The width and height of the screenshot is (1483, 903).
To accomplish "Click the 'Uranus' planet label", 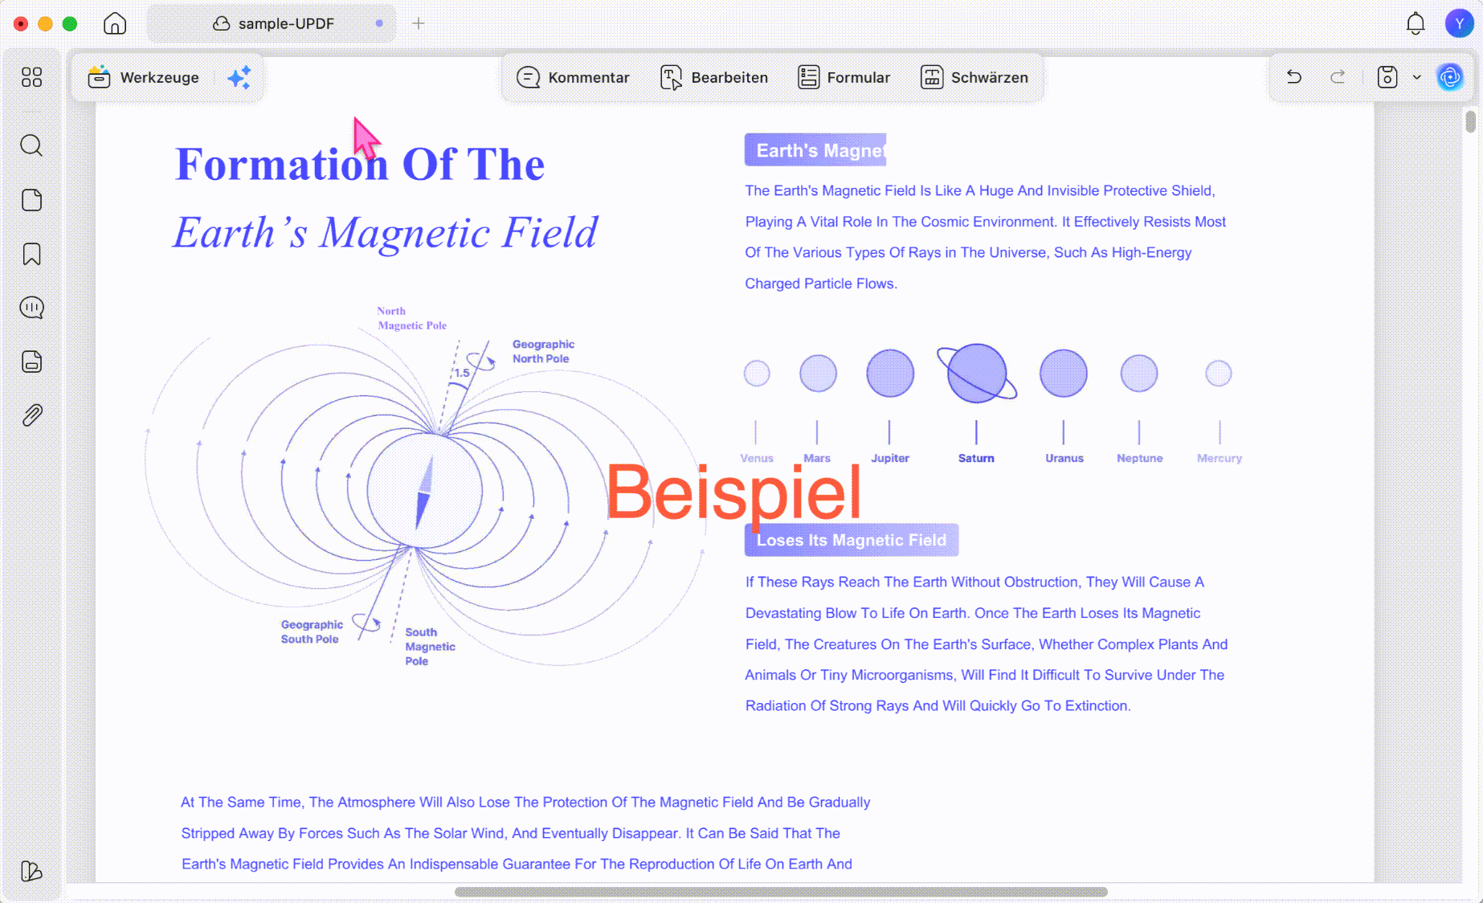I will click(1064, 458).
